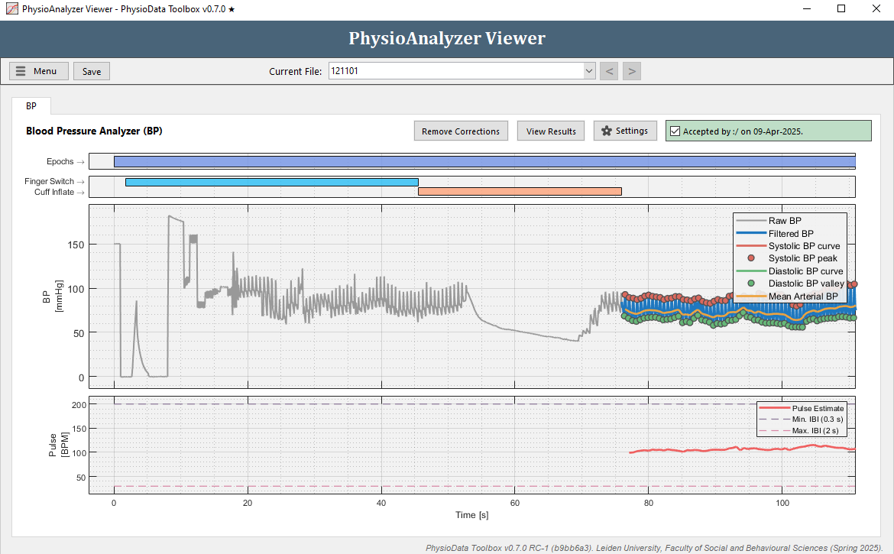
Task: Go to previous file with left arrow
Action: tap(609, 71)
